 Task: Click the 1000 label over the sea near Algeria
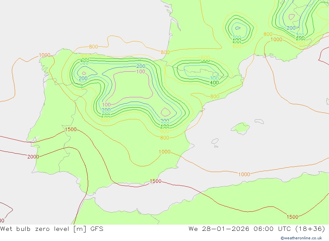pos(244,174)
